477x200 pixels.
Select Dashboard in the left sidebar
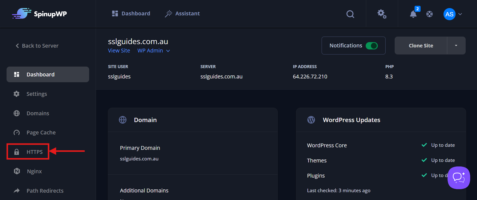click(x=48, y=74)
